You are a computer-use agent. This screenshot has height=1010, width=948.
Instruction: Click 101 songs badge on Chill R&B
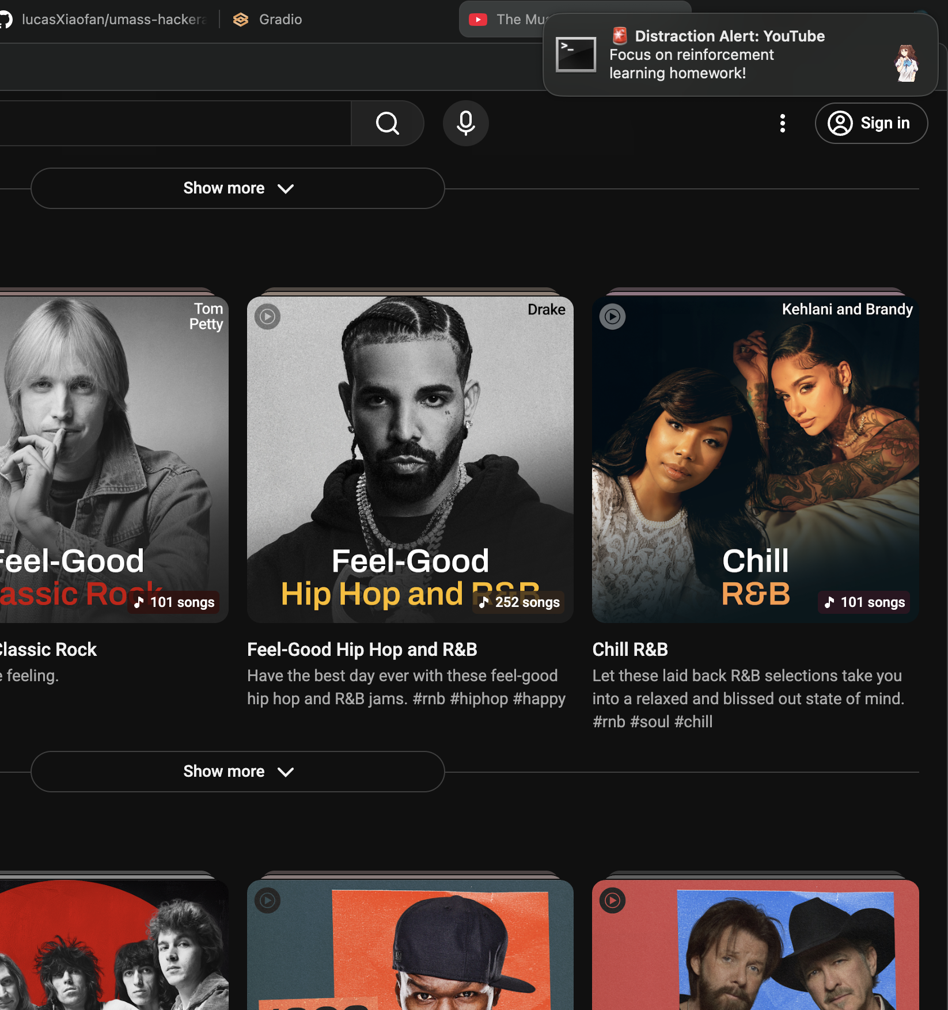[x=864, y=602]
